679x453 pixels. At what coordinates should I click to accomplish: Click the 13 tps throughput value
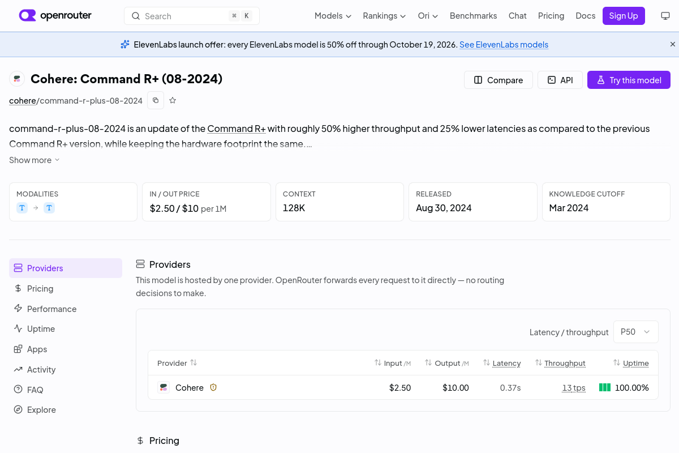pyautogui.click(x=574, y=388)
